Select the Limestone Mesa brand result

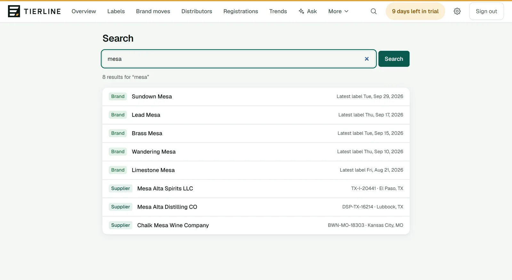(256, 170)
